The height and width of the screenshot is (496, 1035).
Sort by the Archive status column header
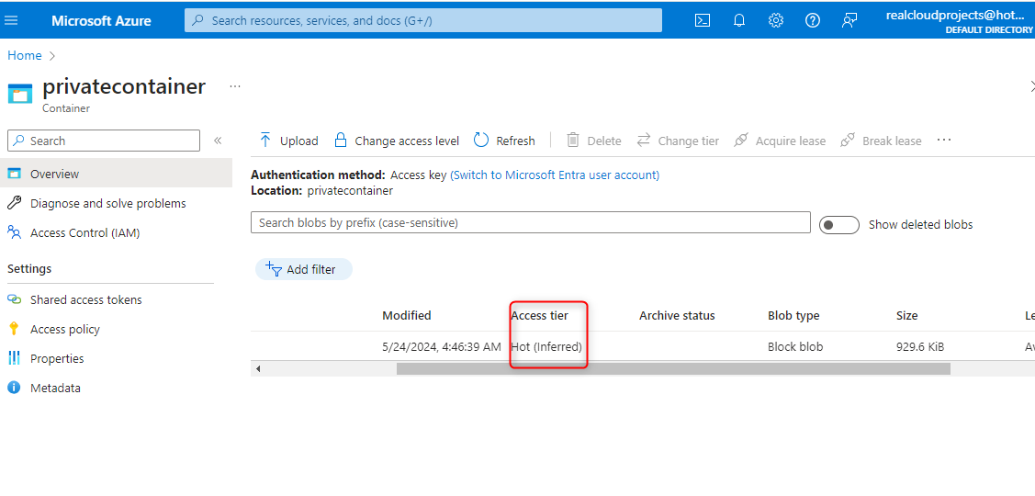click(x=677, y=316)
